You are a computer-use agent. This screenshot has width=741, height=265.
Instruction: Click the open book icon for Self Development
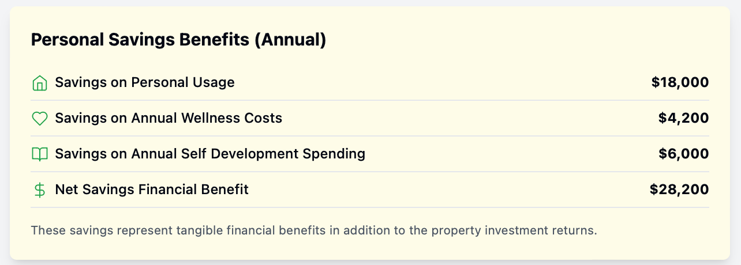pyautogui.click(x=39, y=154)
